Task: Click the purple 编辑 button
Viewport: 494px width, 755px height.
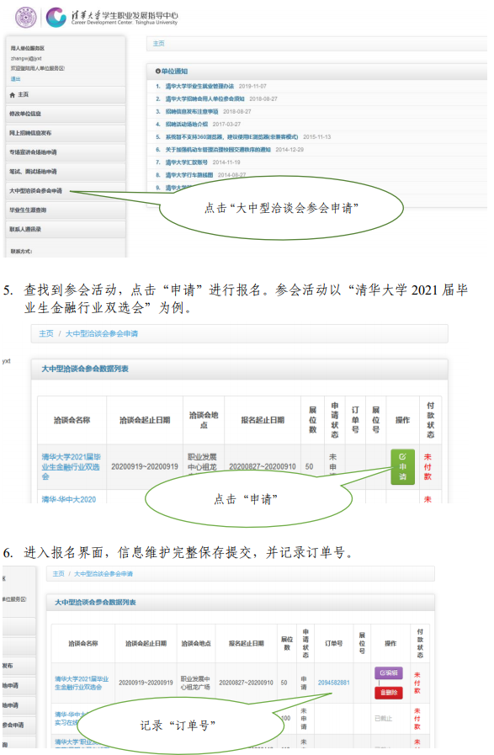Action: pos(389,673)
